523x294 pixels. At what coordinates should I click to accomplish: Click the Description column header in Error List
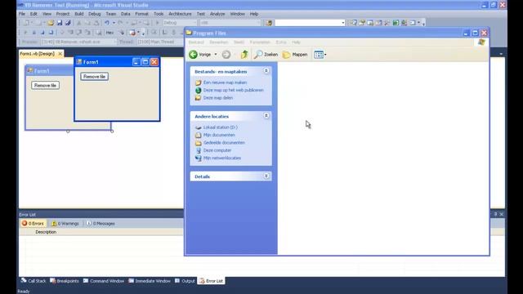click(46, 232)
